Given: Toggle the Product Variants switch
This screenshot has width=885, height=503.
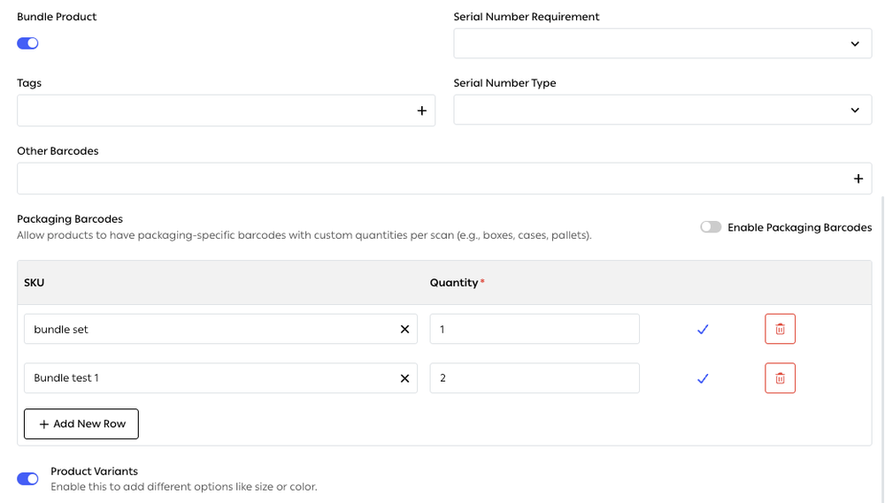Looking at the screenshot, I should point(27,479).
